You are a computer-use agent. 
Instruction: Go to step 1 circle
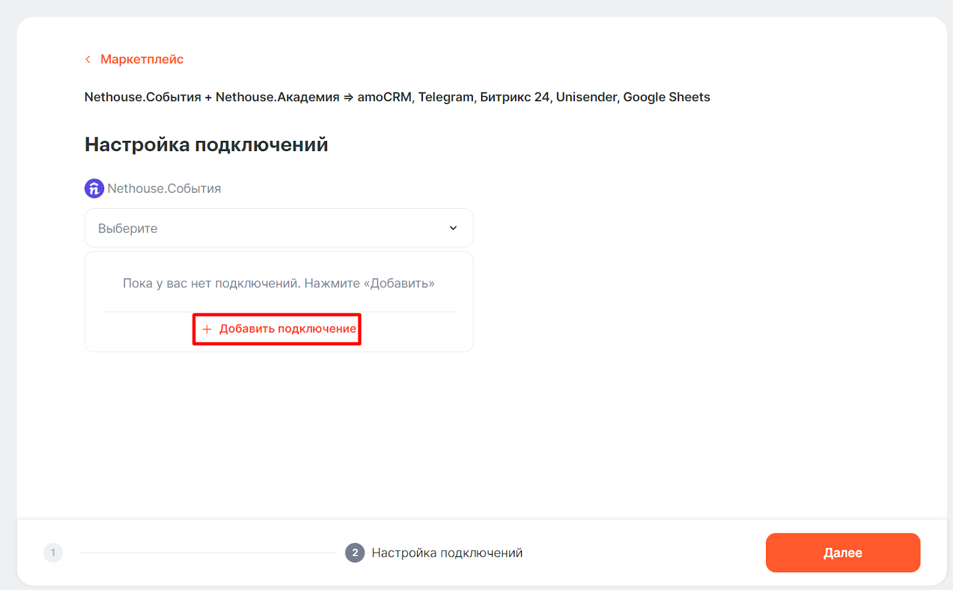click(x=53, y=553)
